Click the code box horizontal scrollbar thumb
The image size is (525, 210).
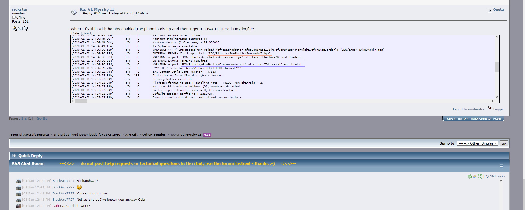click(81, 101)
